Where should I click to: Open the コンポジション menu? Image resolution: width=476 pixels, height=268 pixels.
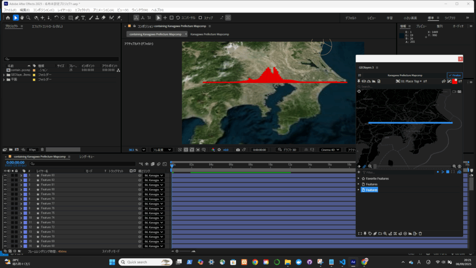43,10
